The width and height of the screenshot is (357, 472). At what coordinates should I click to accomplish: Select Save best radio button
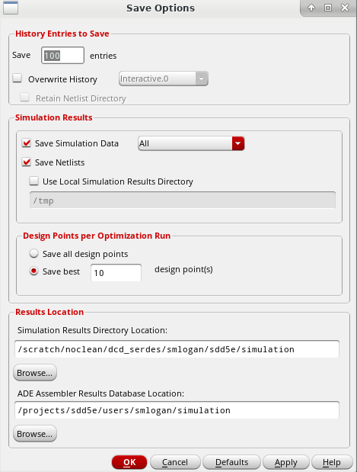click(x=34, y=271)
